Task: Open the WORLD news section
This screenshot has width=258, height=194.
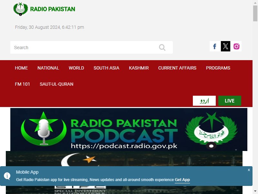Action: pos(76,68)
